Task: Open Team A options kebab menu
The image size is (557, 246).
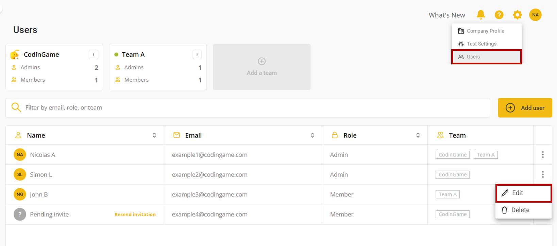Action: (x=197, y=55)
